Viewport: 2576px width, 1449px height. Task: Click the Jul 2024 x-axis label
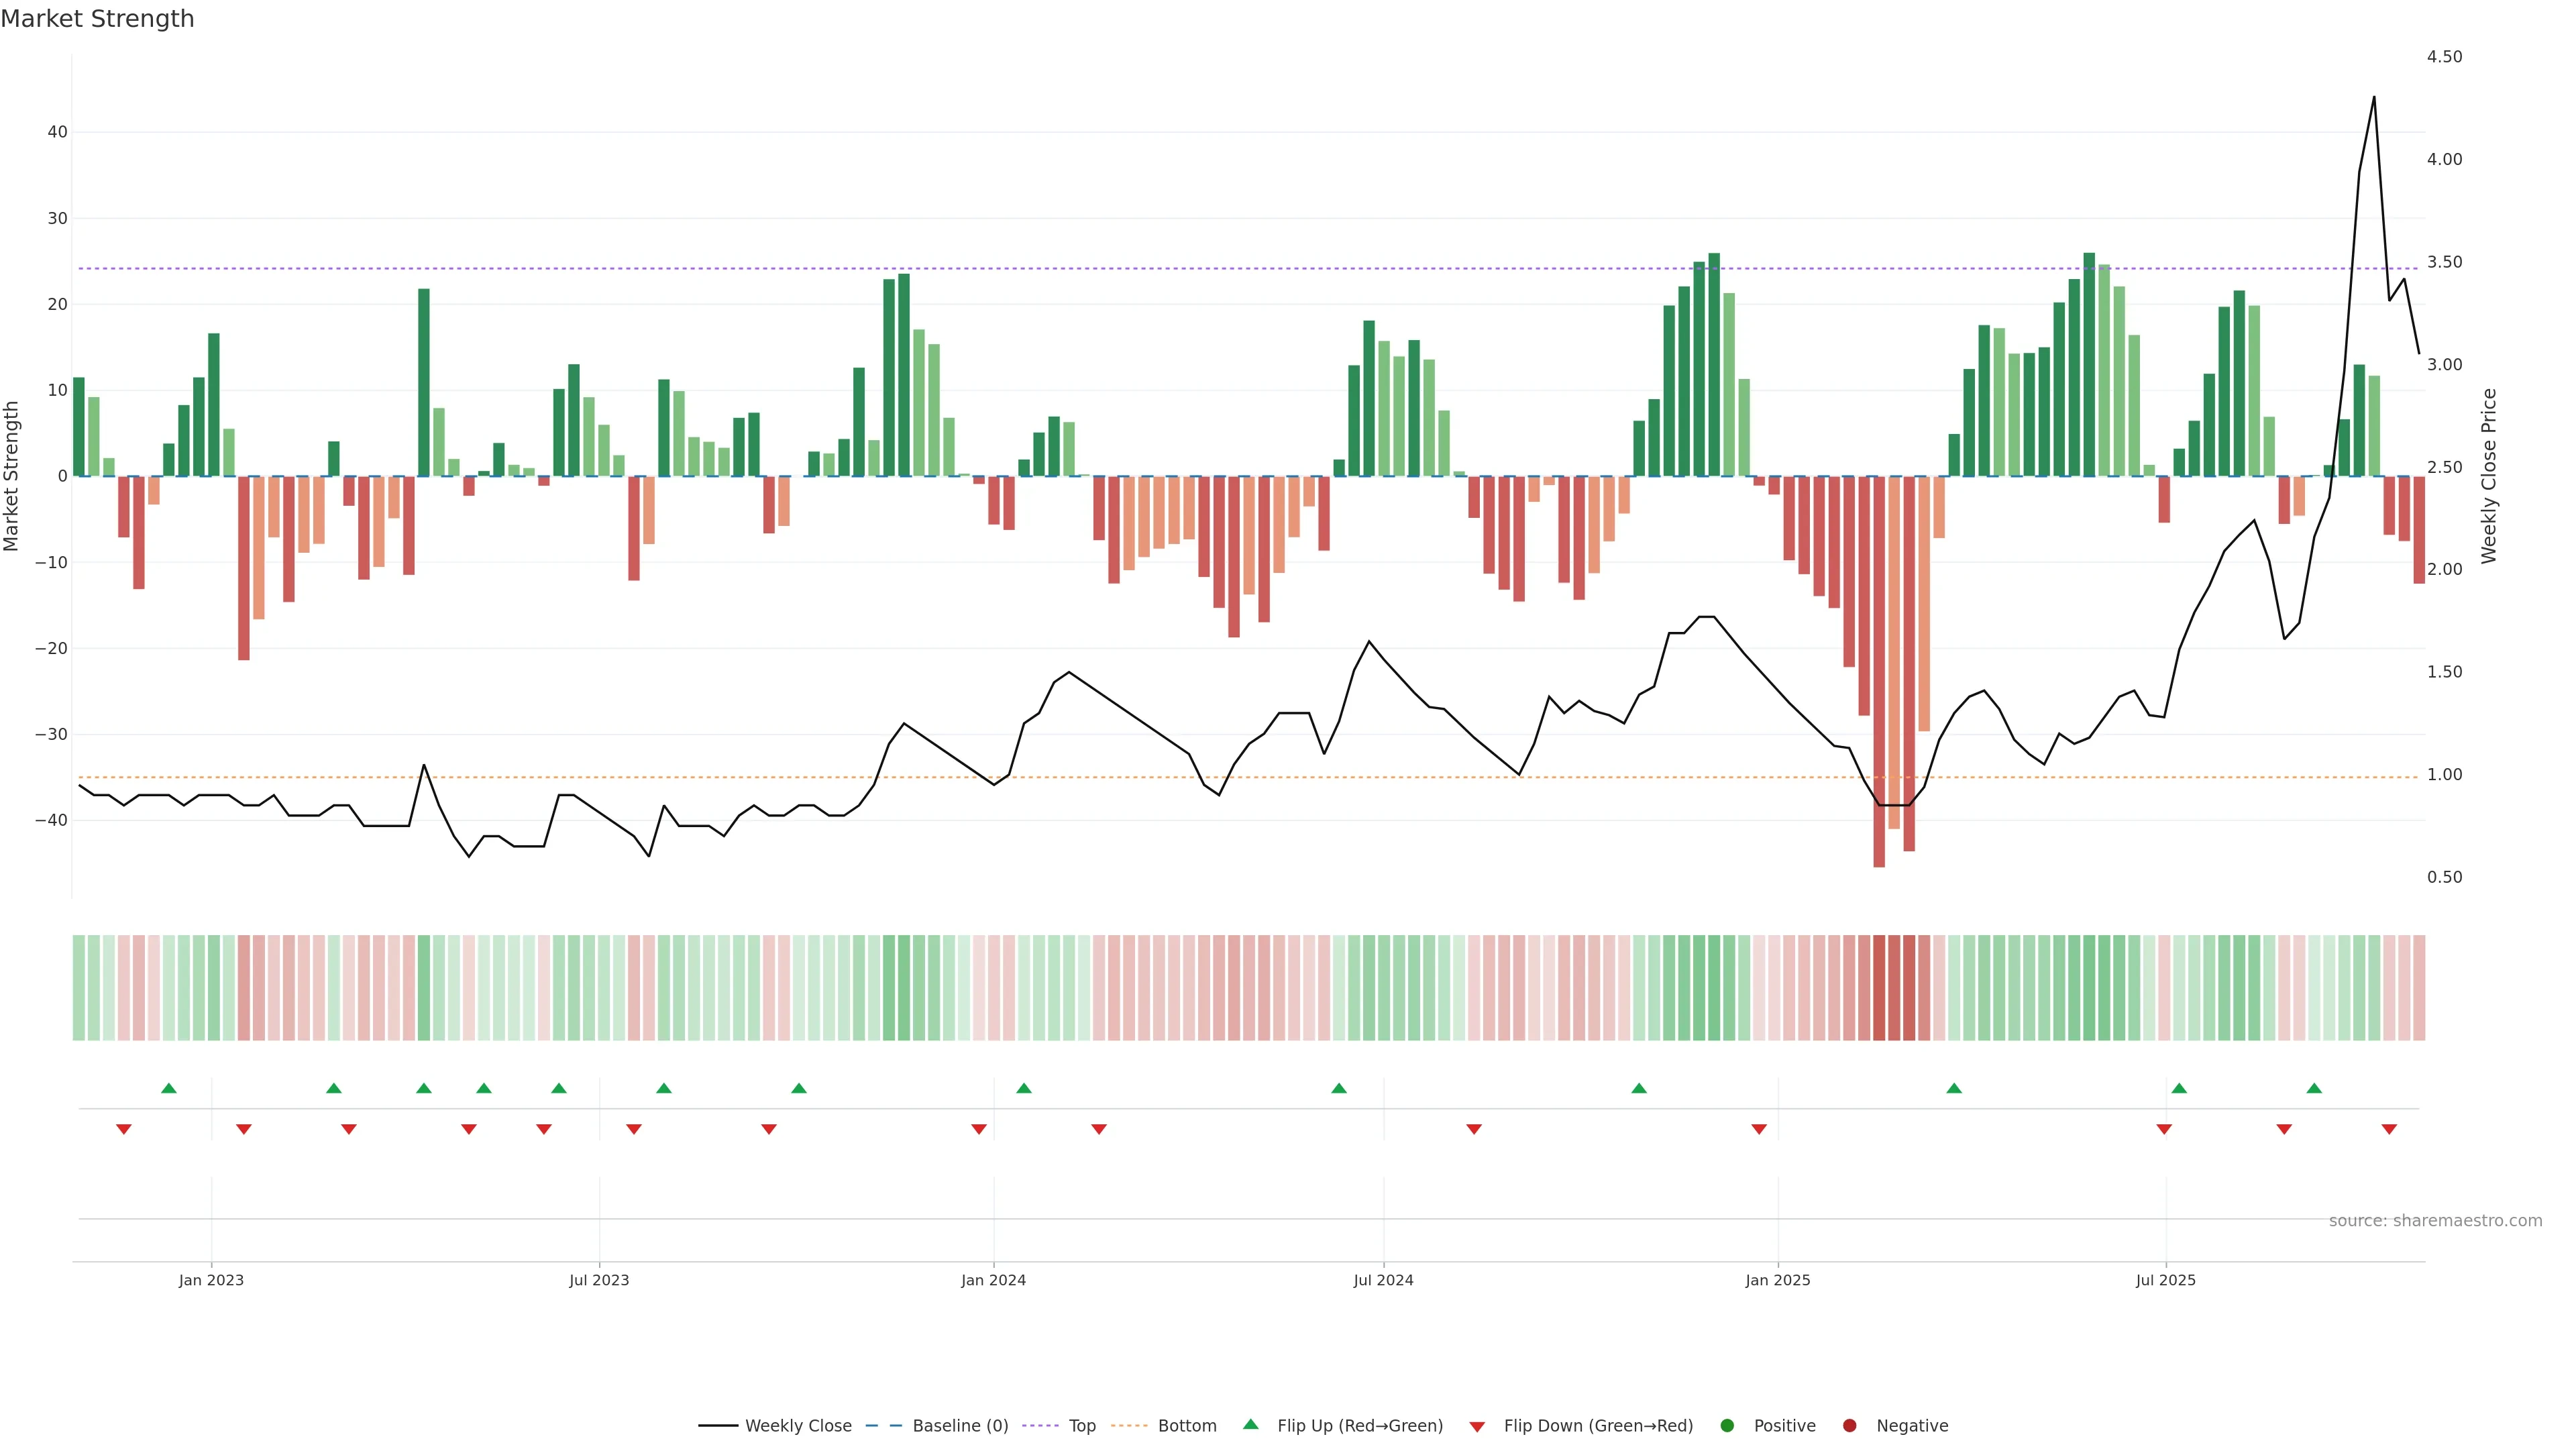tap(1383, 1280)
